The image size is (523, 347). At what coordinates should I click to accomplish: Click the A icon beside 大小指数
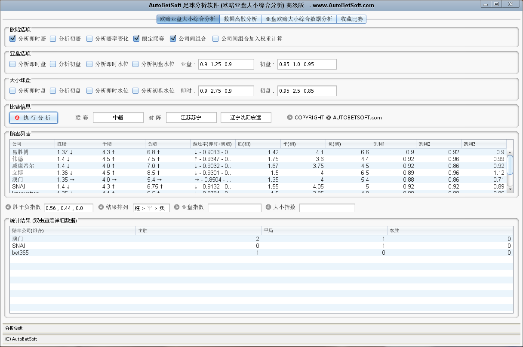(269, 207)
